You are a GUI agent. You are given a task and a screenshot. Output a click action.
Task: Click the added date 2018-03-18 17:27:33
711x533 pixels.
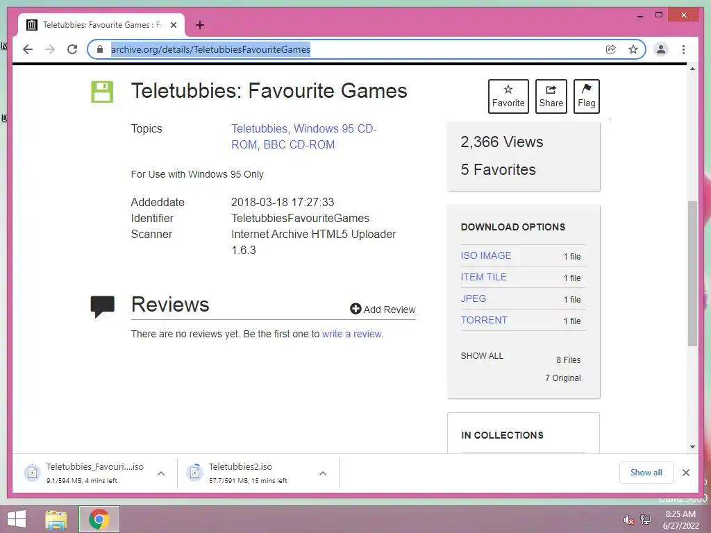[x=283, y=202]
